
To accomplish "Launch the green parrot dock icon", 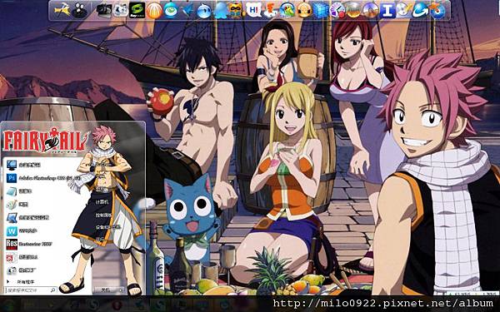I will click(287, 10).
